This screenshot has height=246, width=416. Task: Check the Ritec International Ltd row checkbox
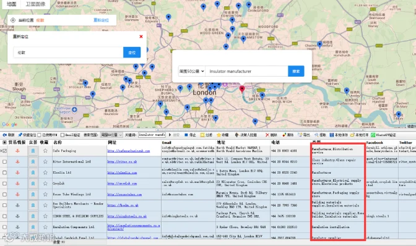click(x=4, y=161)
